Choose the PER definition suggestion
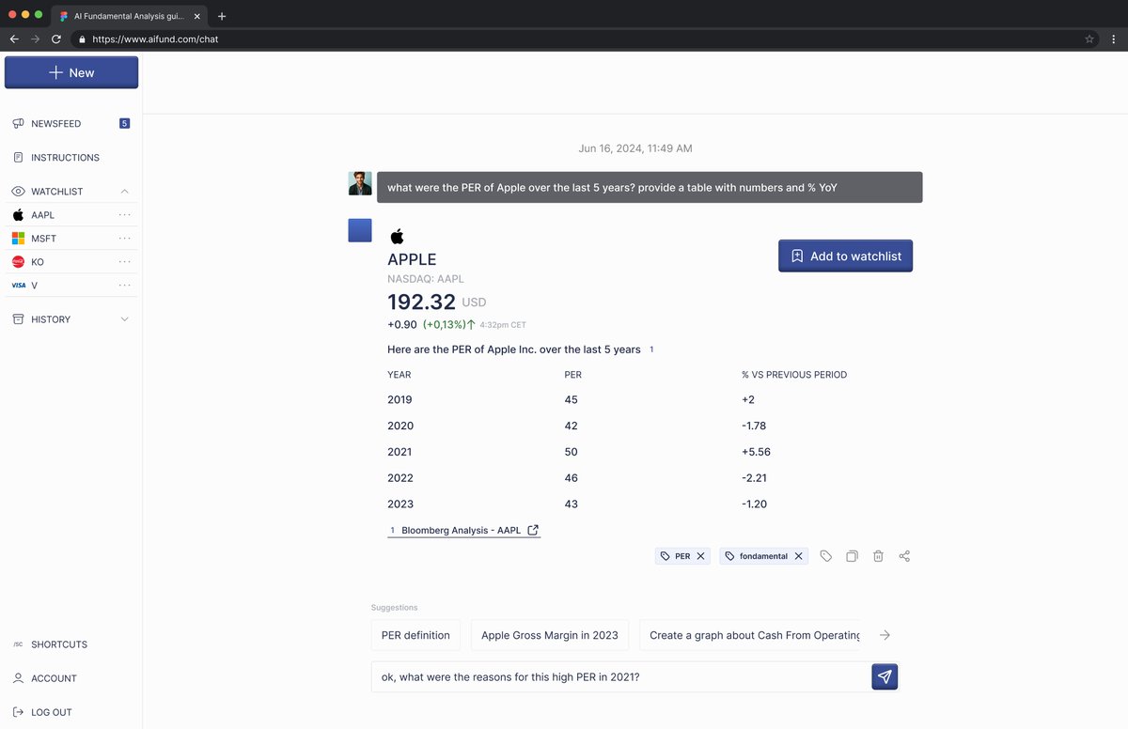1128x729 pixels. (x=415, y=635)
